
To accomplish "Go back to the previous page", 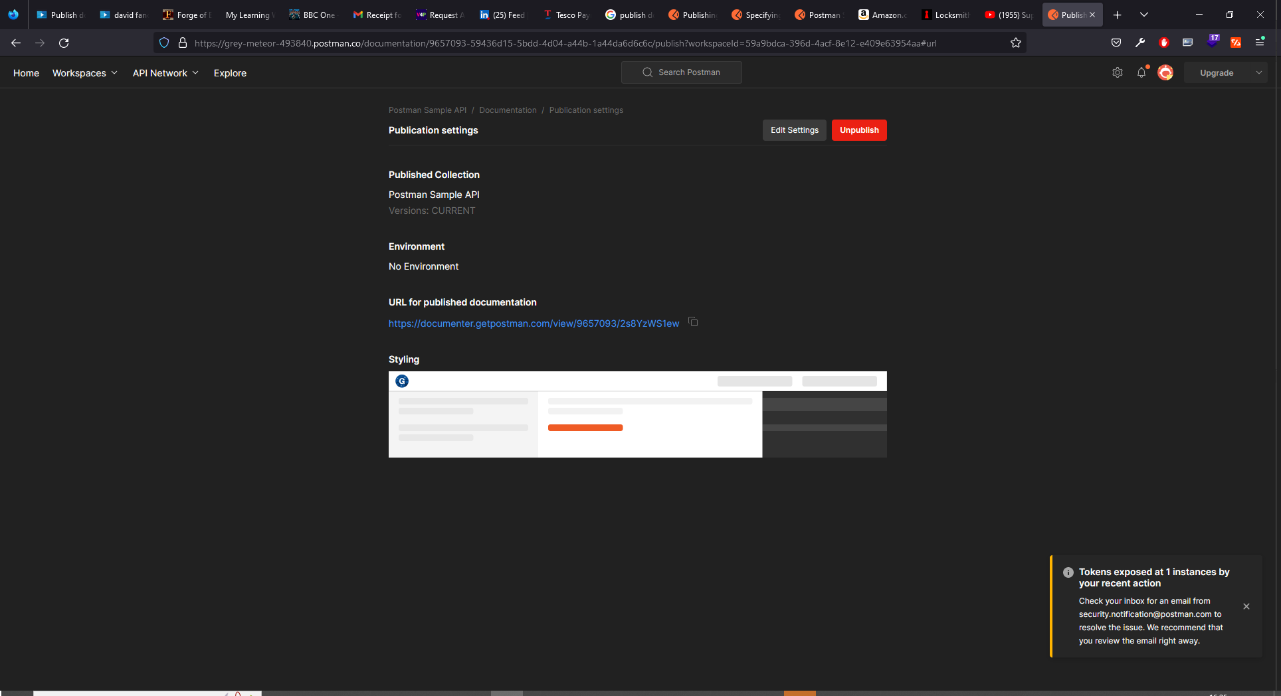I will [16, 43].
